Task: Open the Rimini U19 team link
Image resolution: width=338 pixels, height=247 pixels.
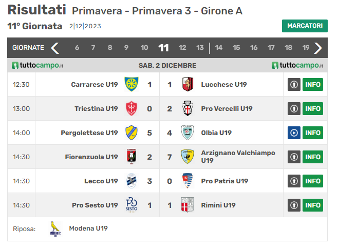Action: point(218,205)
